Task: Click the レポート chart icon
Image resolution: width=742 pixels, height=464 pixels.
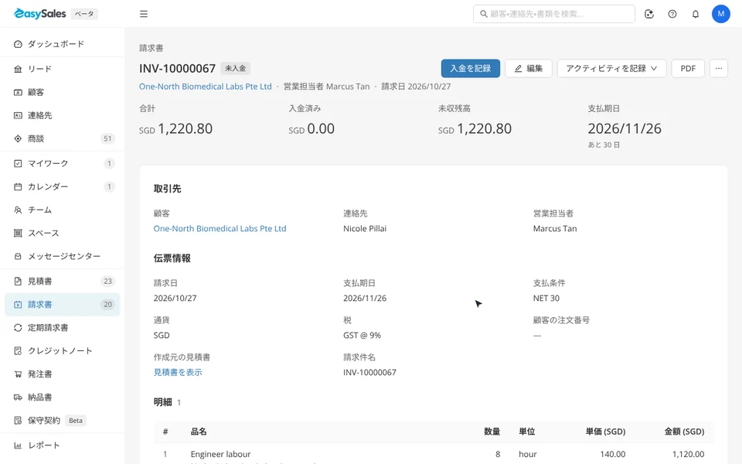Action: (18, 445)
